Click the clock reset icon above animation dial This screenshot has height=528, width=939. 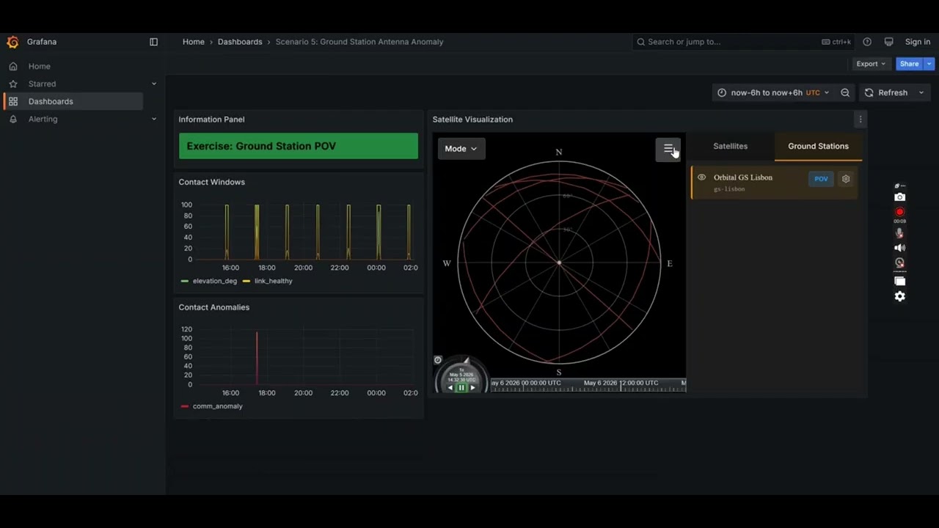(x=438, y=360)
